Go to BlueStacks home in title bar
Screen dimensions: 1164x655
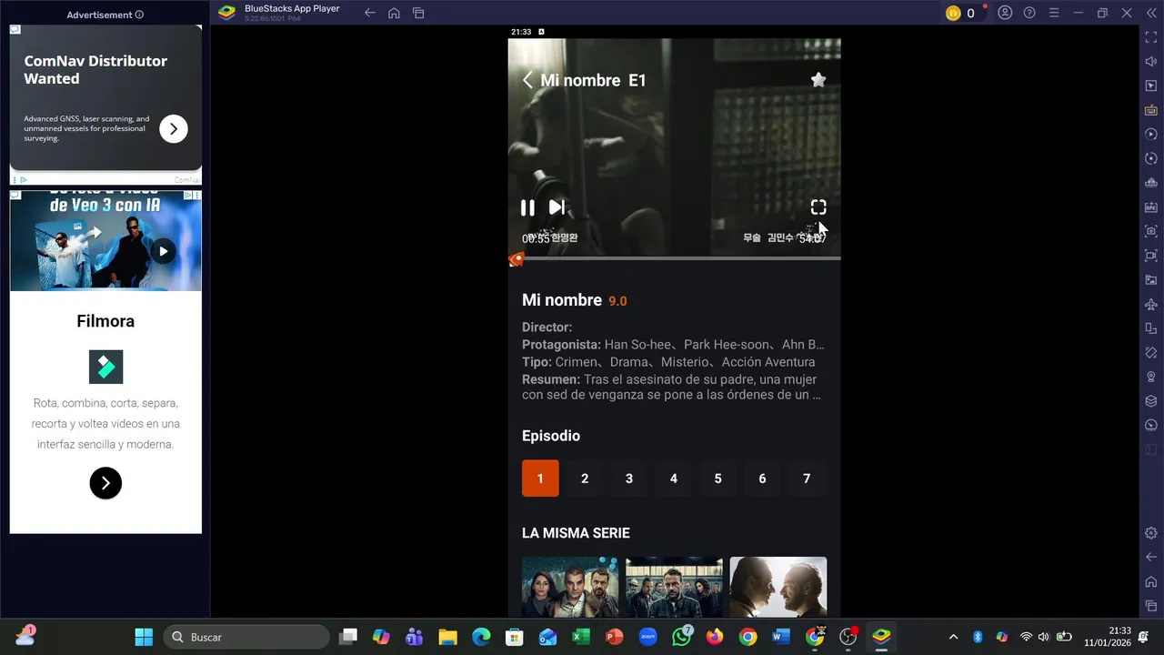(394, 13)
